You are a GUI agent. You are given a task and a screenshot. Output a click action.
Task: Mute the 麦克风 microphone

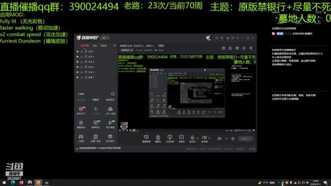click(x=192, y=139)
